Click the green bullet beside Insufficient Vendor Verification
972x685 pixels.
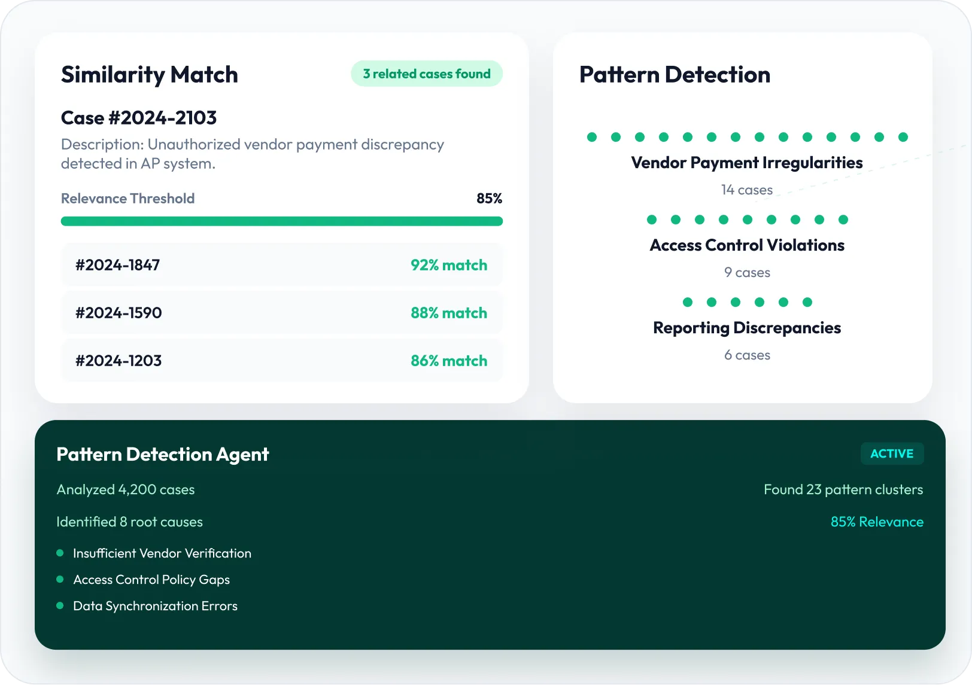tap(60, 553)
